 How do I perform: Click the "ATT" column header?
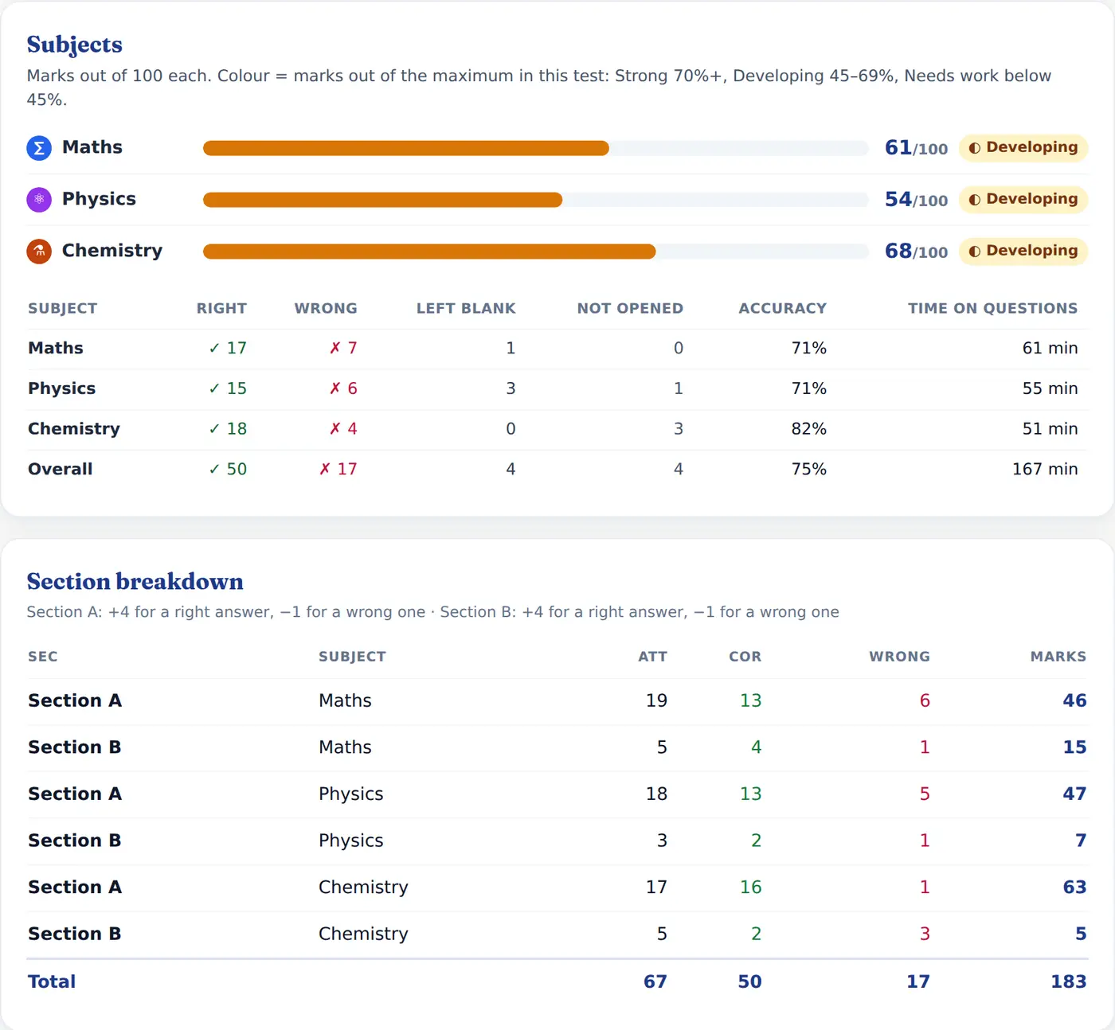[652, 657]
